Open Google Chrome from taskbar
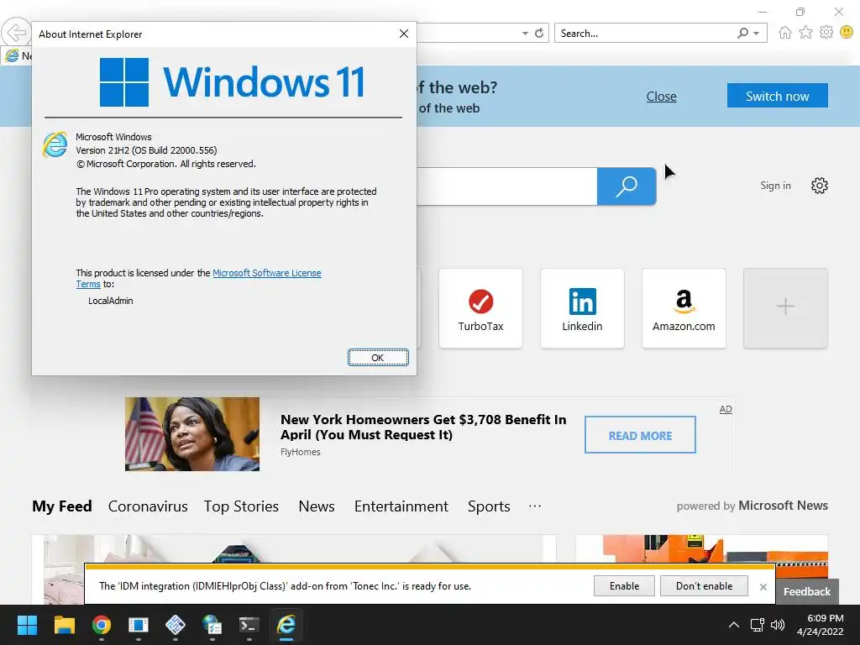The width and height of the screenshot is (860, 645). point(102,625)
